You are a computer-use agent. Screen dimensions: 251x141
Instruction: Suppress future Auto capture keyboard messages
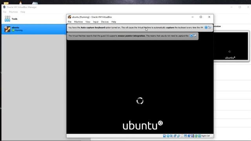coord(209,27)
